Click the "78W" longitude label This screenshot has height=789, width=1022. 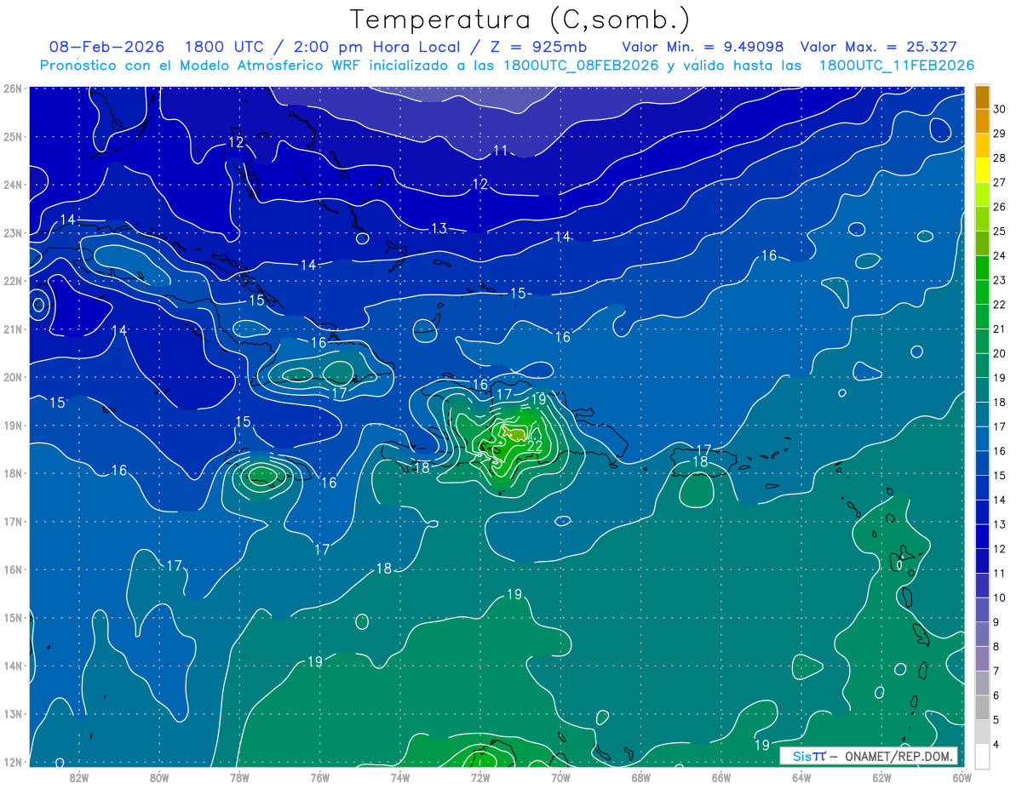point(239,777)
